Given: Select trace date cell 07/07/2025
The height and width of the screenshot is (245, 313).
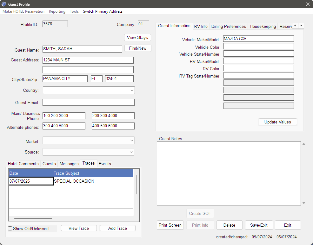Looking at the screenshot, I should (31, 181).
